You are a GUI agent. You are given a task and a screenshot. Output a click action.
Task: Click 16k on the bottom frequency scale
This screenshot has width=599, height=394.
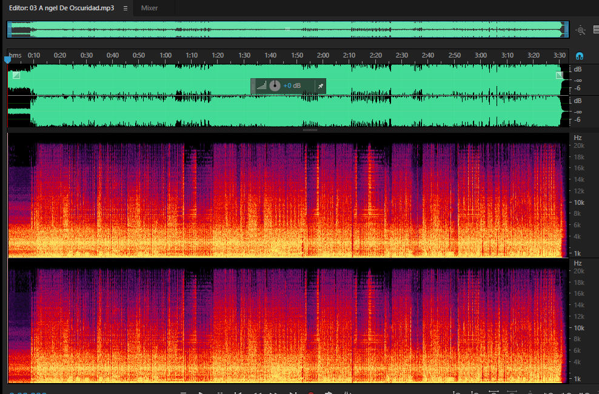click(x=579, y=293)
